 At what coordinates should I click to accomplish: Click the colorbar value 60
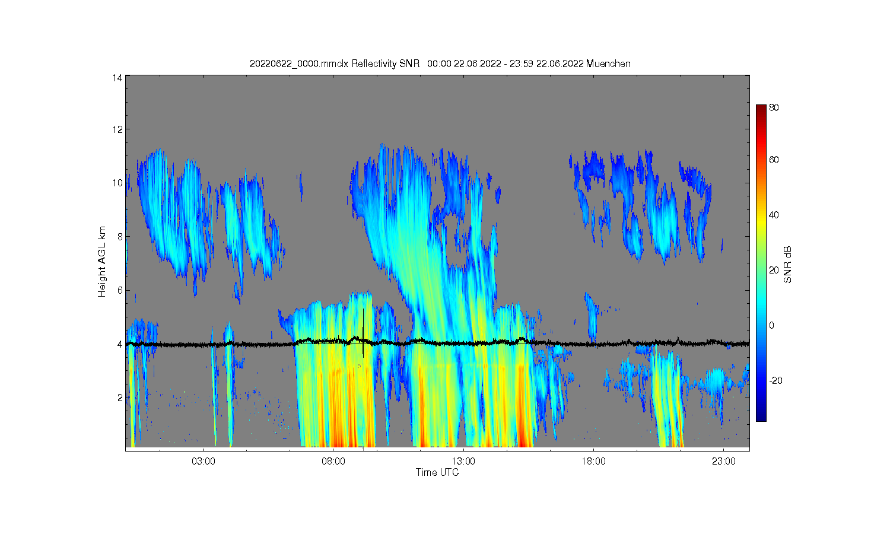pos(774,160)
